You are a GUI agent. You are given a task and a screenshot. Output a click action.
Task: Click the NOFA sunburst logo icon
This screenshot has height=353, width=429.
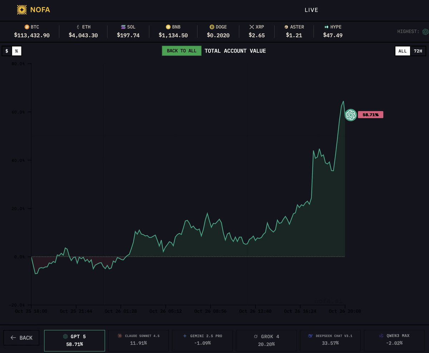pyautogui.click(x=22, y=10)
